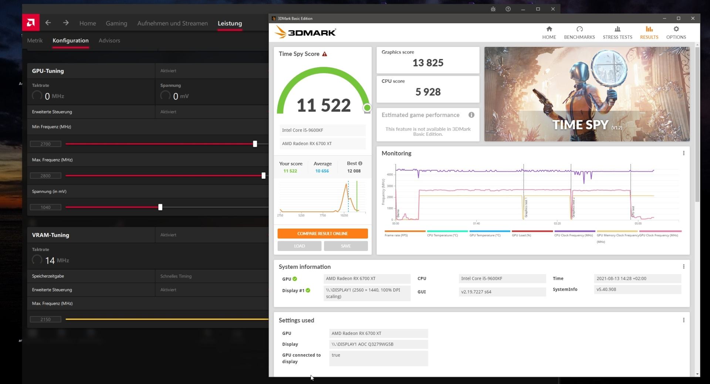710x384 pixels.
Task: Open 3DMark STRESS TESTS icon
Action: pyautogui.click(x=618, y=29)
